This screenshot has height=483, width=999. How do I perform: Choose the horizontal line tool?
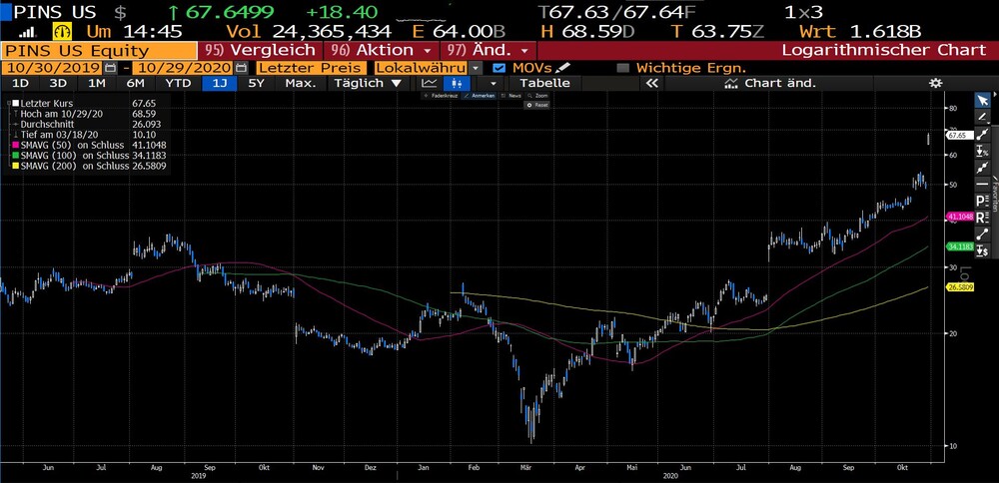[x=982, y=184]
